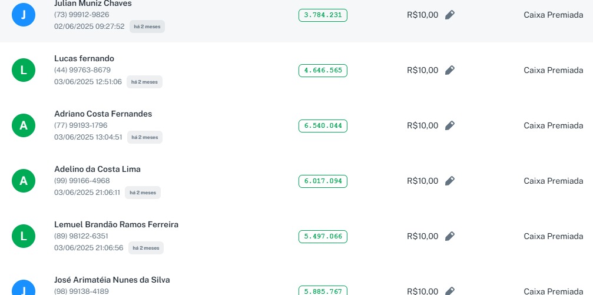Click the 6.540.044 number tag

(x=323, y=126)
